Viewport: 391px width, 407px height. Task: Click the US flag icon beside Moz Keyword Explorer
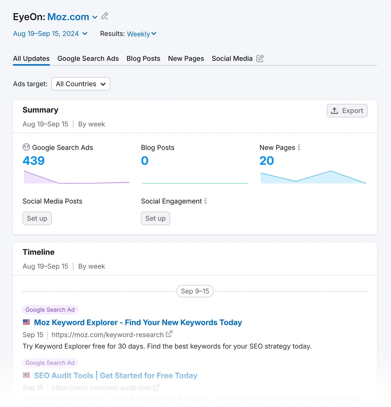pos(26,322)
